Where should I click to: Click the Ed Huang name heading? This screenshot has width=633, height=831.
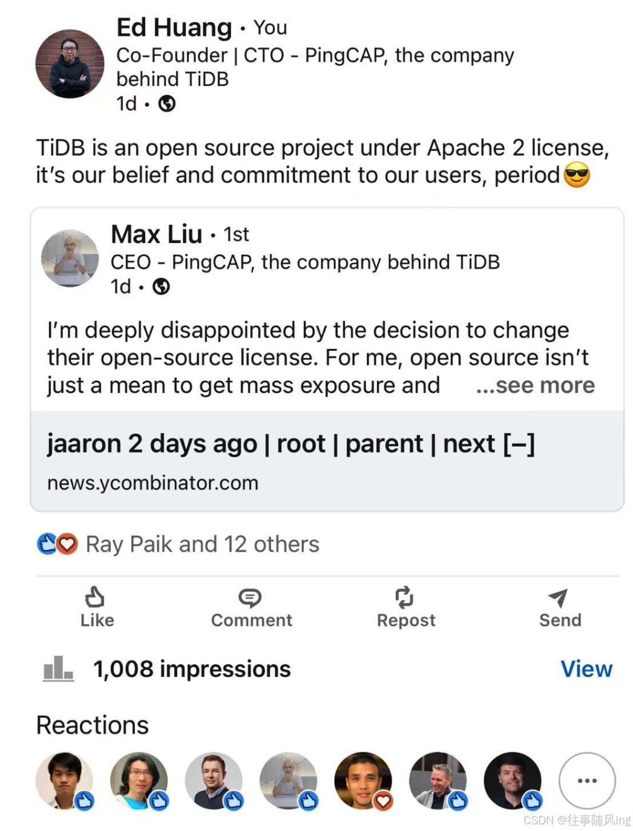pyautogui.click(x=174, y=27)
